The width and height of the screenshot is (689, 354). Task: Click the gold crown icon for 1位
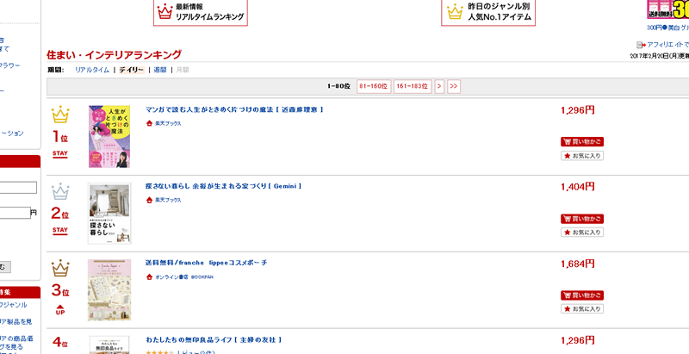pyautogui.click(x=60, y=115)
